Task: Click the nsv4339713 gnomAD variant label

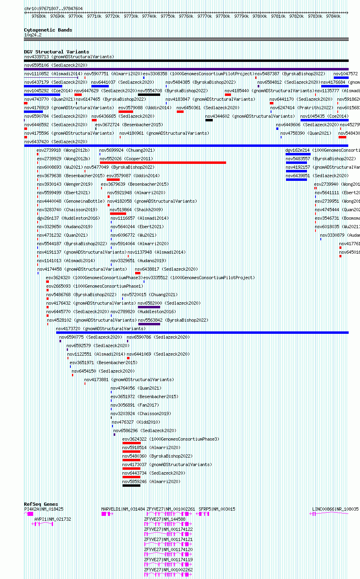Action: (x=69, y=57)
